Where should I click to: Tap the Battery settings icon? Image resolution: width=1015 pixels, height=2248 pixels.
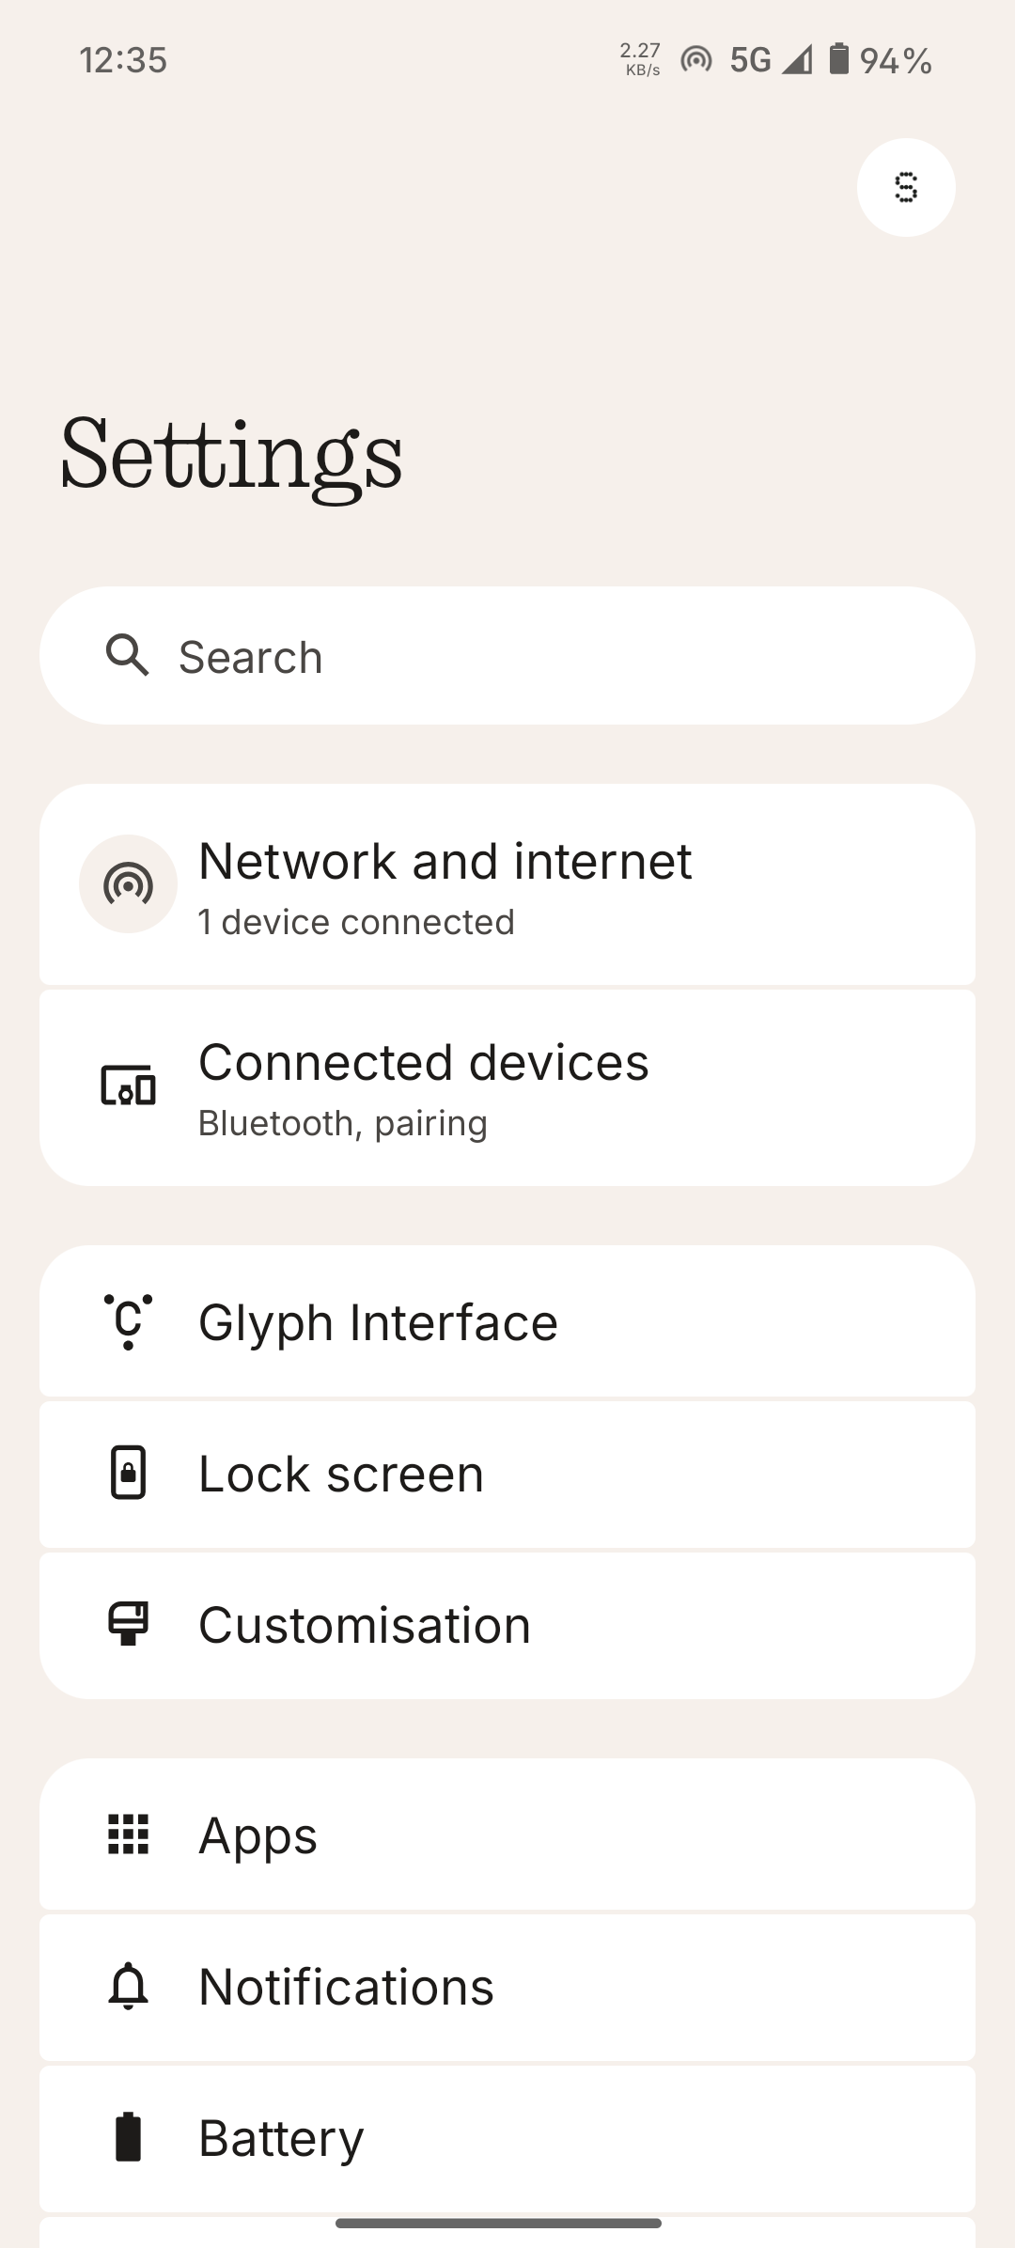128,2137
